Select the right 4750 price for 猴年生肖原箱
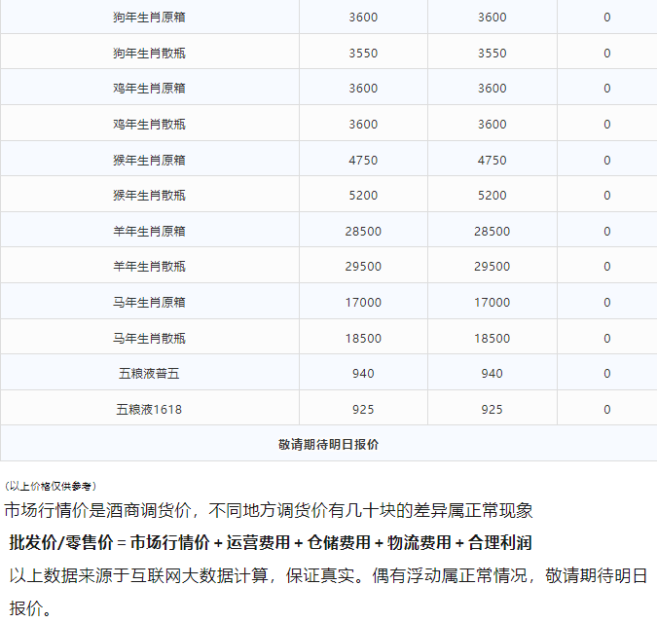The width and height of the screenshot is (657, 623). [493, 161]
